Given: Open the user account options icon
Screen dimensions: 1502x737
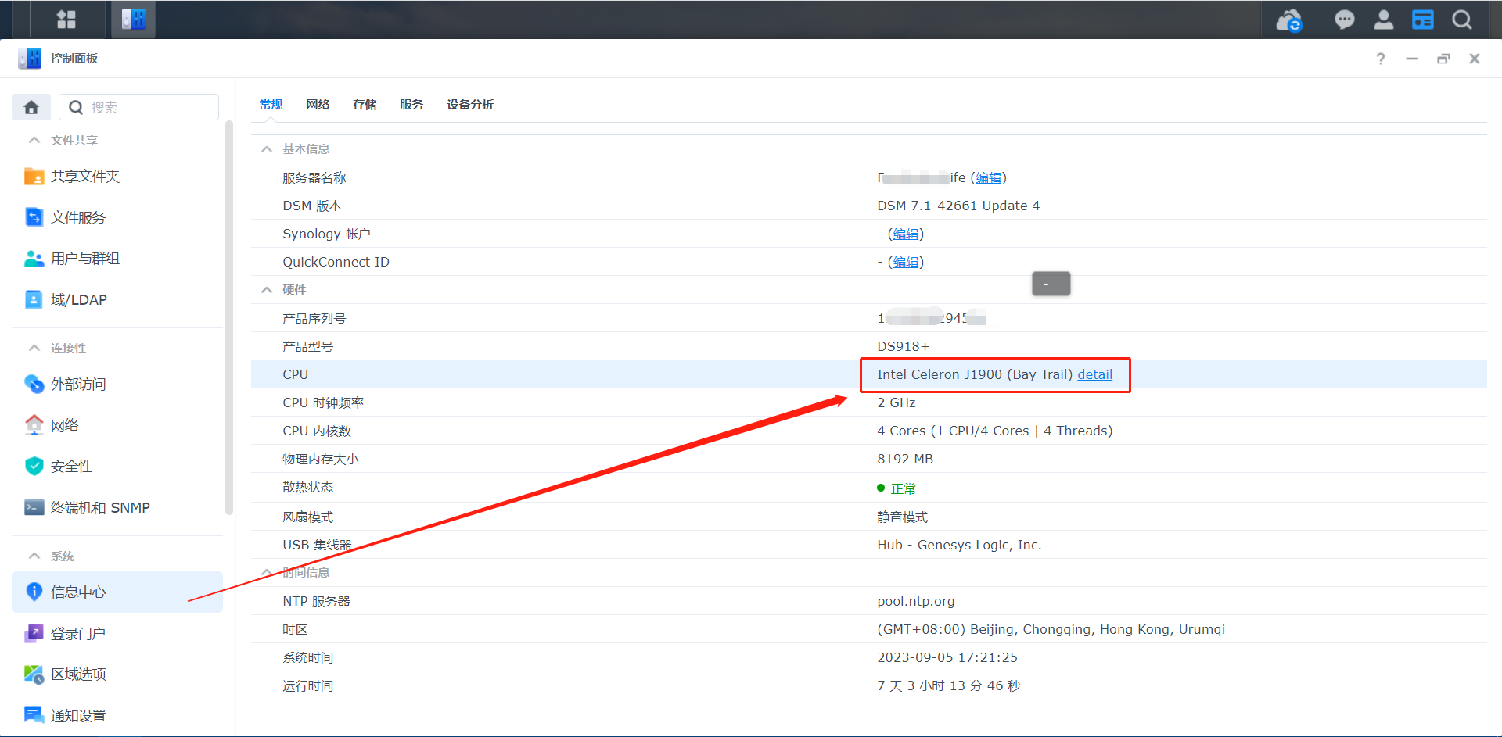Looking at the screenshot, I should click(x=1384, y=20).
